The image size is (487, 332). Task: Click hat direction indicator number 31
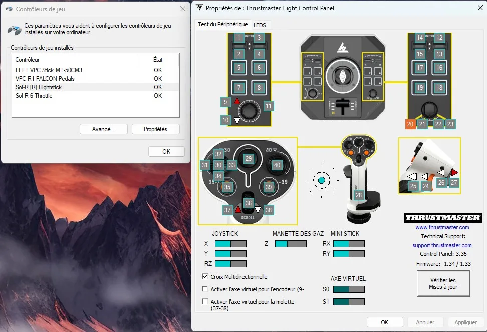pos(205,165)
